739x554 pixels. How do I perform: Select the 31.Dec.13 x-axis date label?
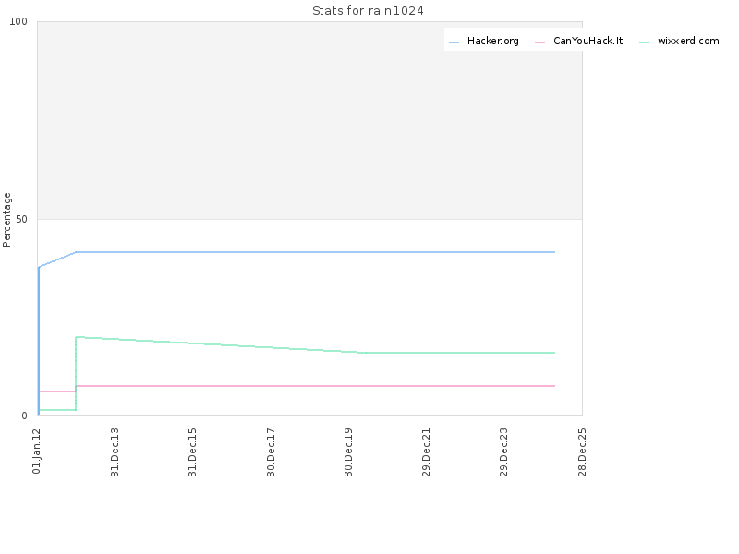[115, 452]
